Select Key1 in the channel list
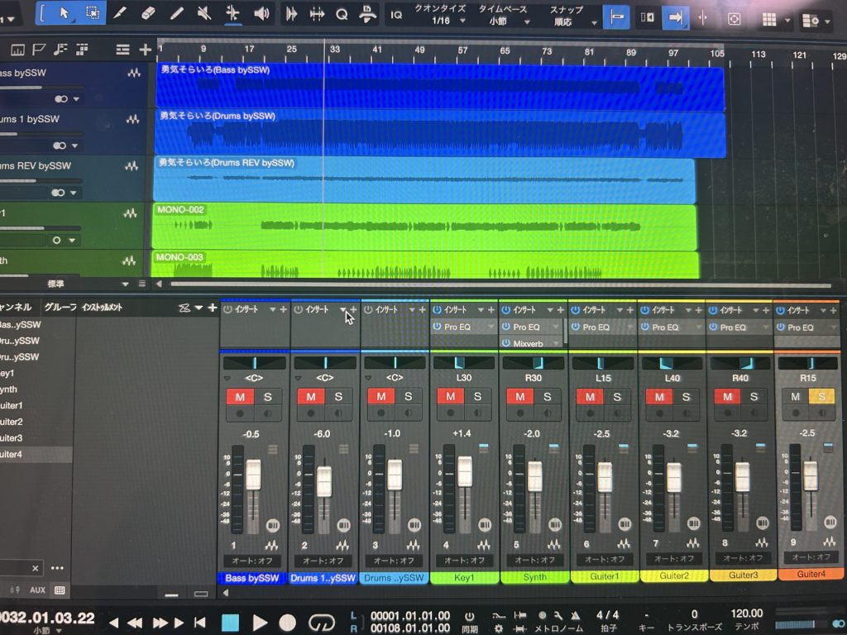The width and height of the screenshot is (847, 635). tap(7, 373)
